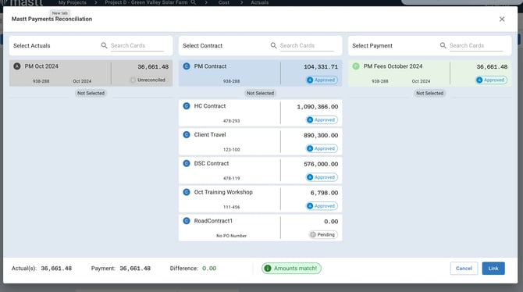Open Project D - Green Valley Solar Farm breadcrumb
523x292 pixels.
point(146,2)
